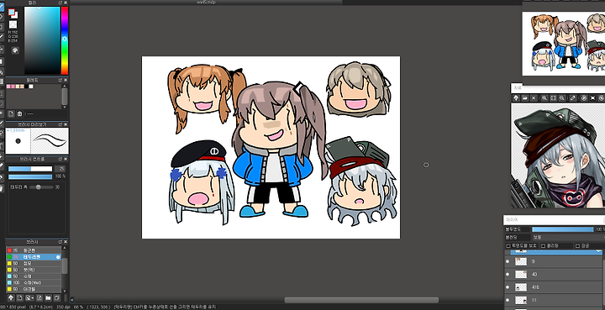Select the 둥근펜 brush

click(x=34, y=250)
